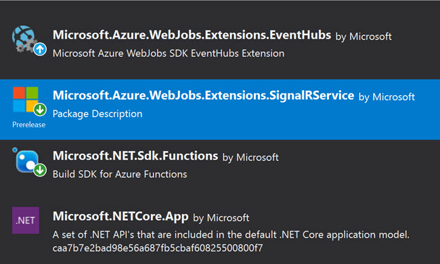Click 'by Microsoft' next to EventHubs title
This screenshot has height=264, width=440.
(364, 37)
